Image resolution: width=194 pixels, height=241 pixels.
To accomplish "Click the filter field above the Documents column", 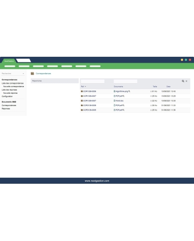I will coord(125,81).
